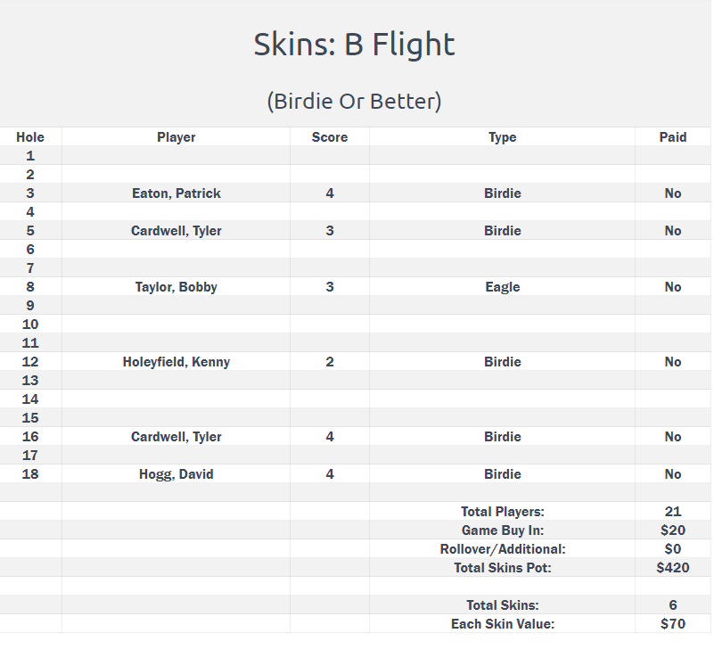Click the Total Players value 21
The image size is (714, 666).
pyautogui.click(x=672, y=512)
